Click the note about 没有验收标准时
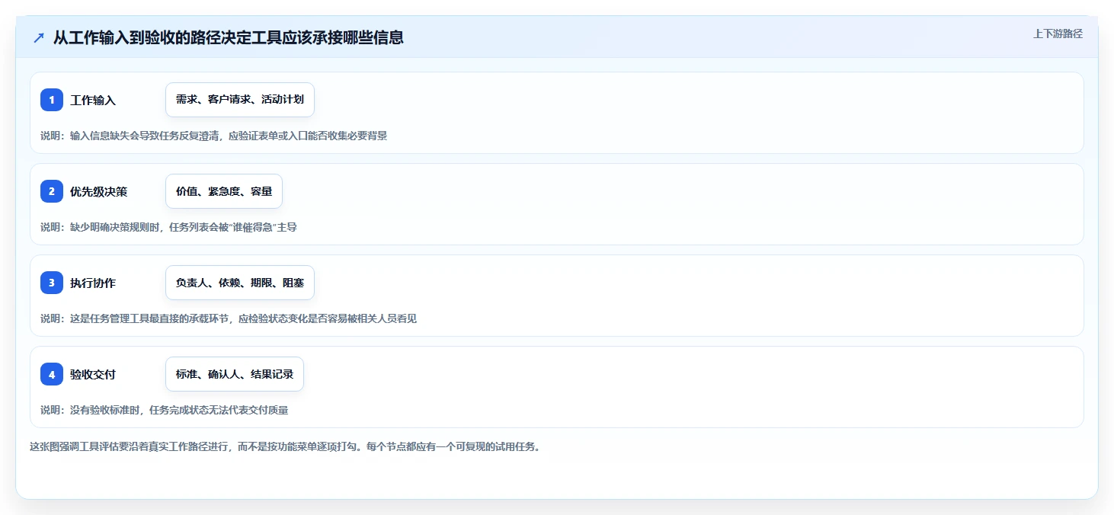The image size is (1114, 515). pyautogui.click(x=165, y=410)
